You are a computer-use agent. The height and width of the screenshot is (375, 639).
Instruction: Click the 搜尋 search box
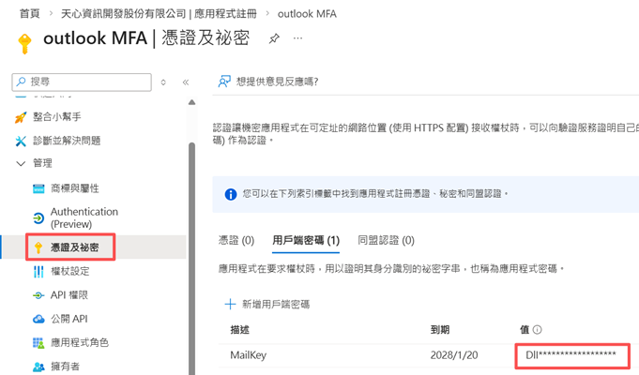[84, 82]
